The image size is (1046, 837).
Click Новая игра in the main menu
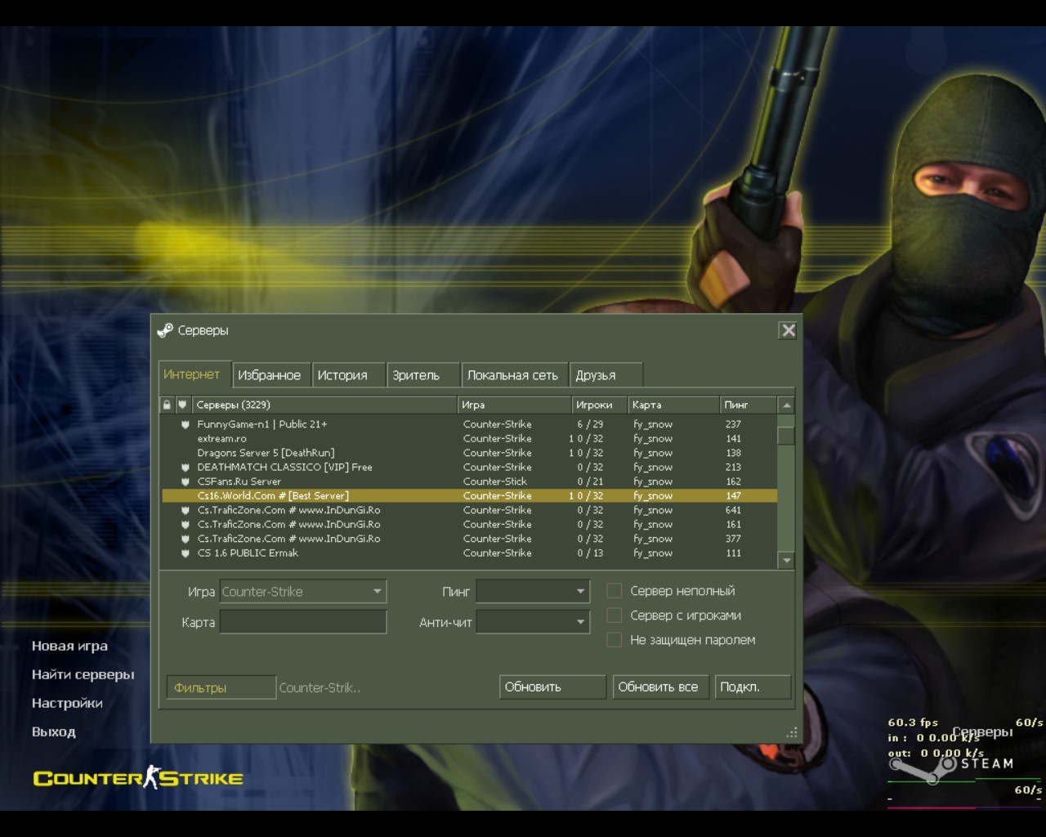click(69, 646)
